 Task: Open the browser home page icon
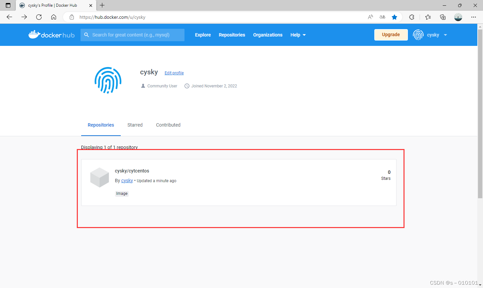click(x=54, y=17)
